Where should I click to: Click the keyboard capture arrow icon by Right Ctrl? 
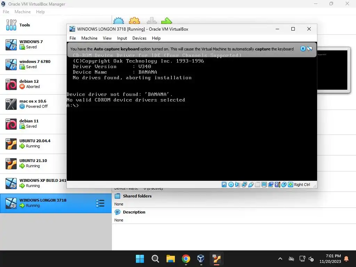[290, 185]
